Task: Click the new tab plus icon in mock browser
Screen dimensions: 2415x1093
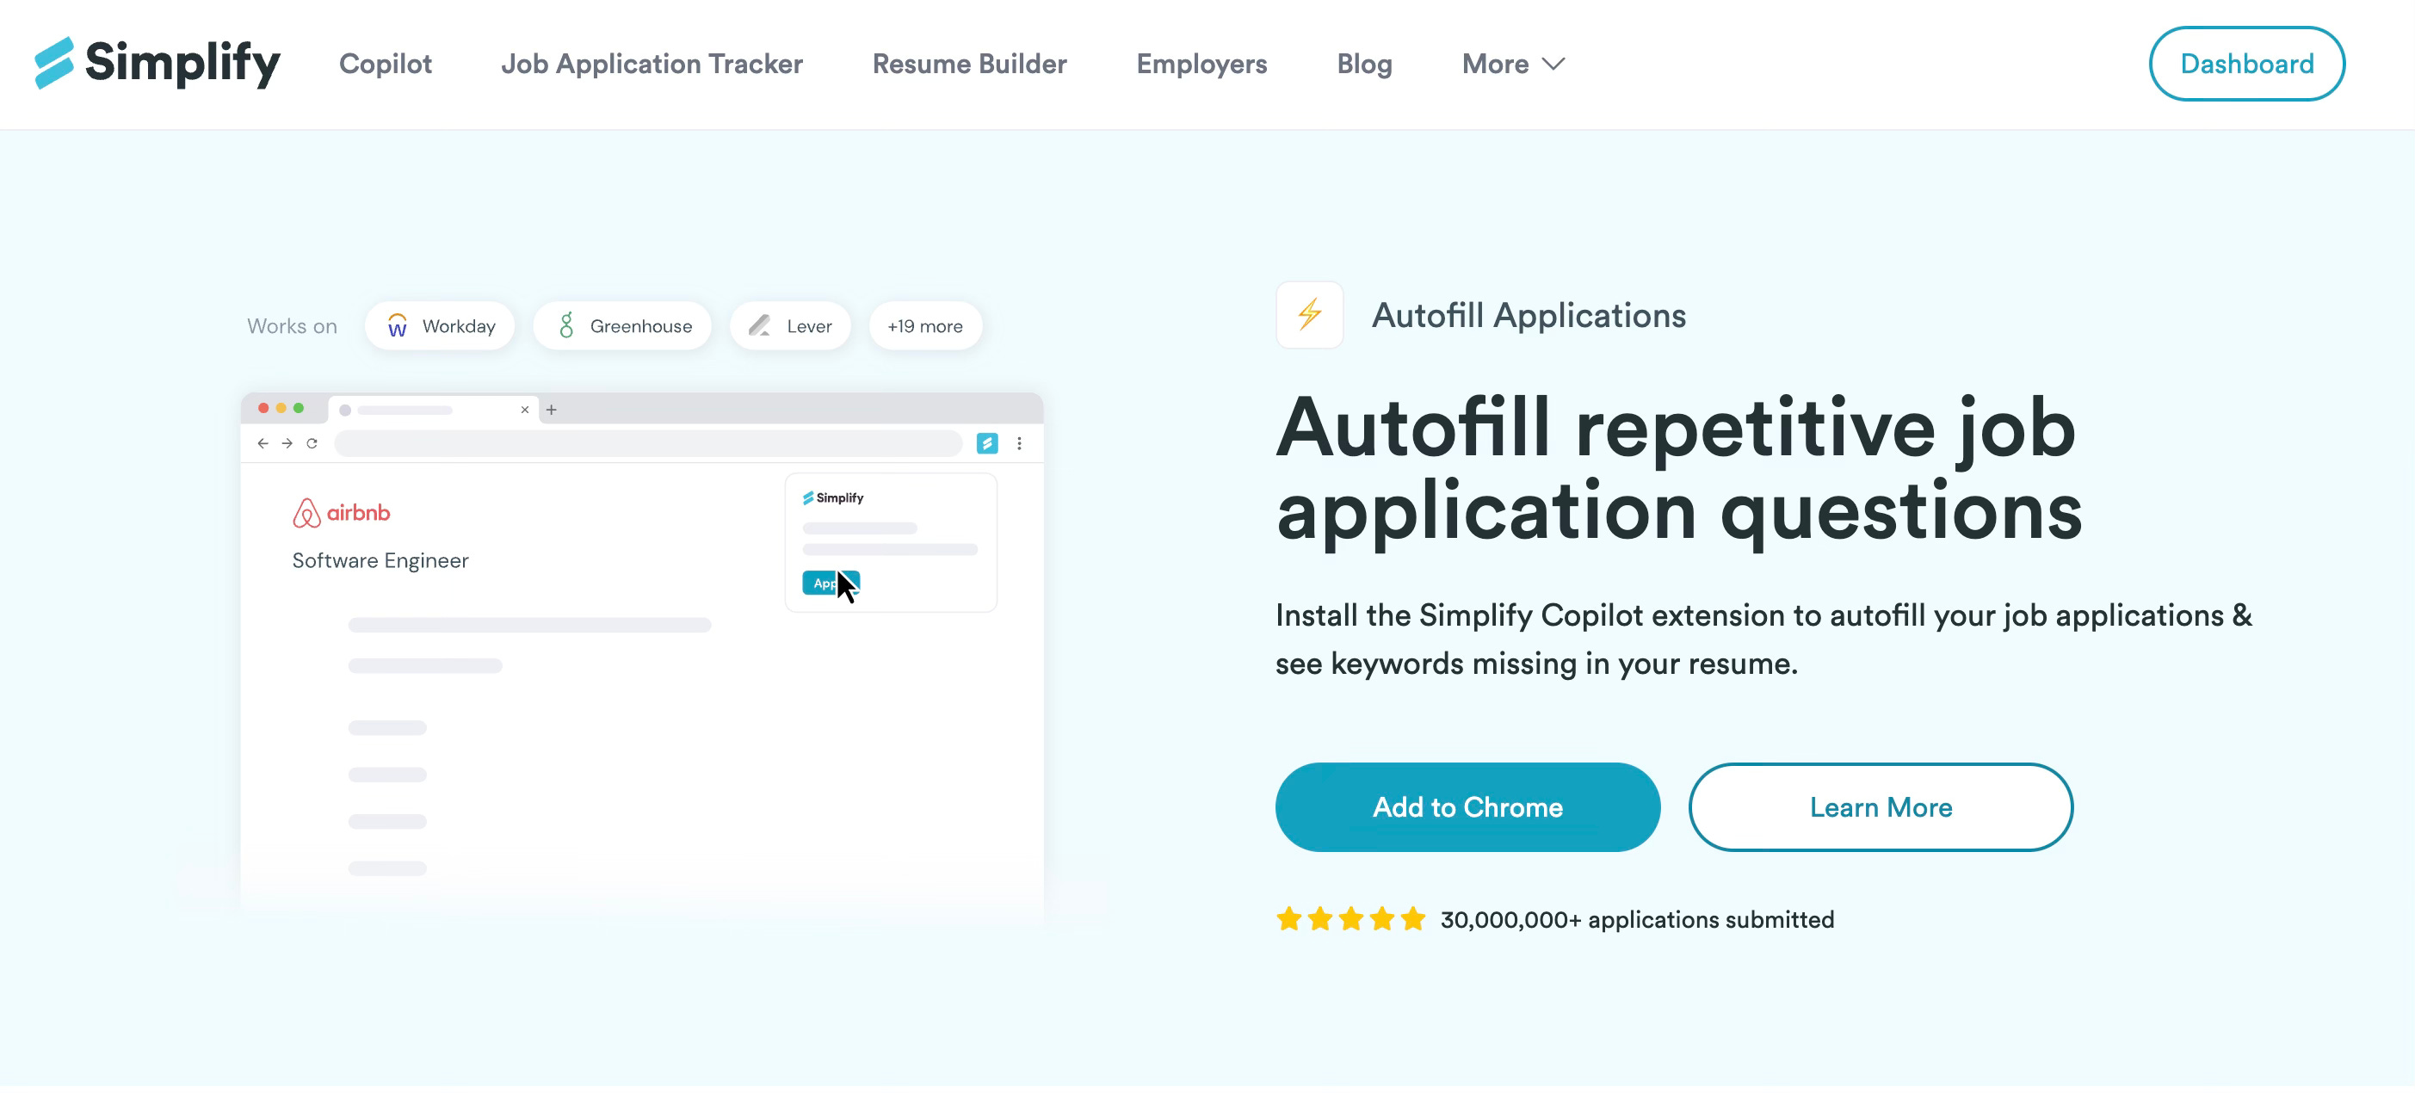Action: tap(551, 410)
